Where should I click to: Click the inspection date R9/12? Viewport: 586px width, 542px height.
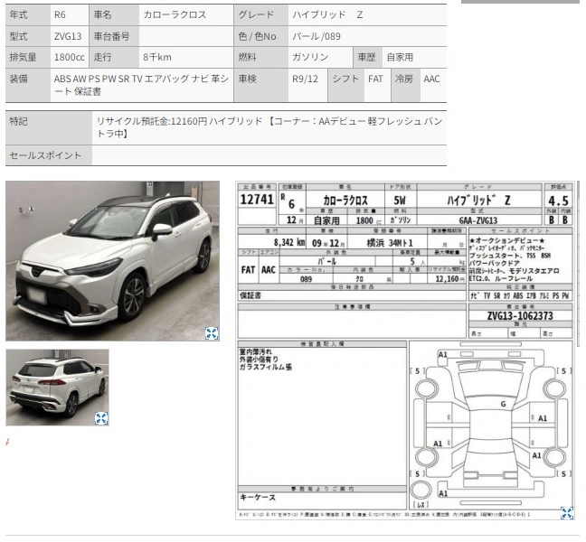[x=305, y=79]
